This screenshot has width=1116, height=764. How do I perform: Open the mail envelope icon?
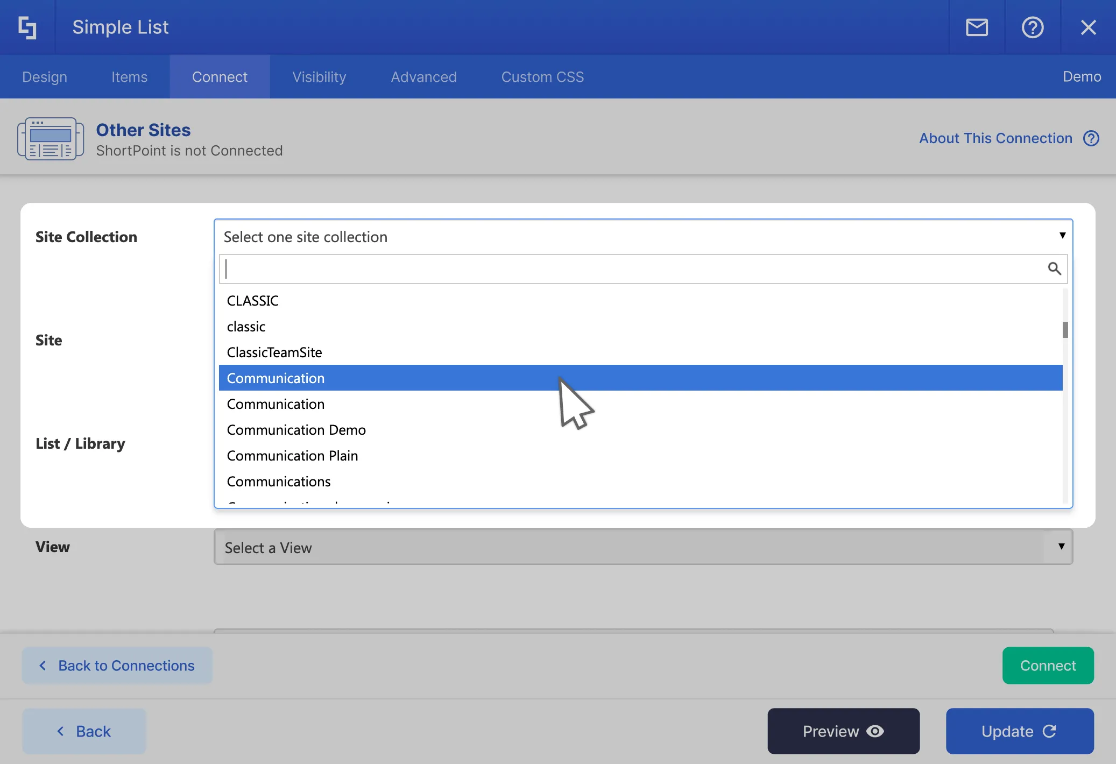977,27
